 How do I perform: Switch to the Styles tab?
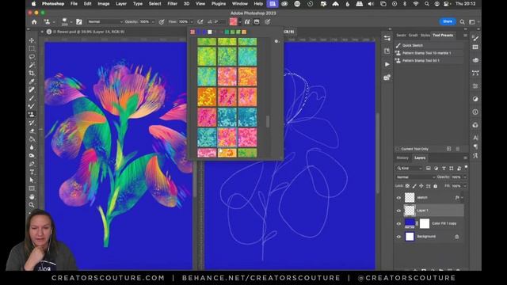point(425,35)
